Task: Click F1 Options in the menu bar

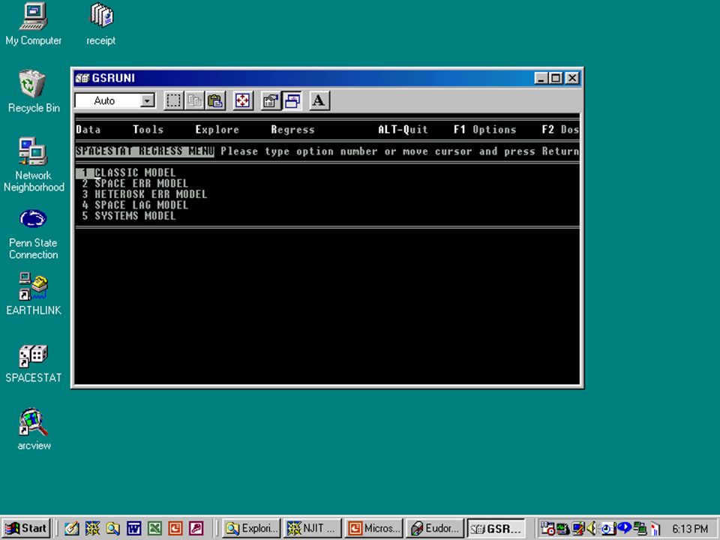Action: (x=485, y=130)
